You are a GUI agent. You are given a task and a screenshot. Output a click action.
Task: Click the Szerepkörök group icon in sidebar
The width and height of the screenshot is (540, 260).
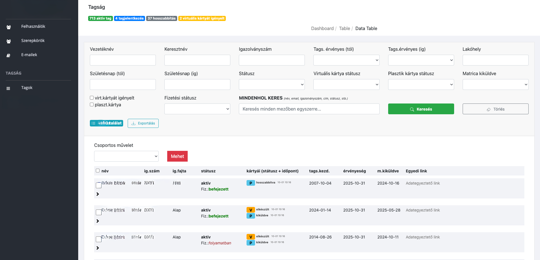click(x=9, y=41)
